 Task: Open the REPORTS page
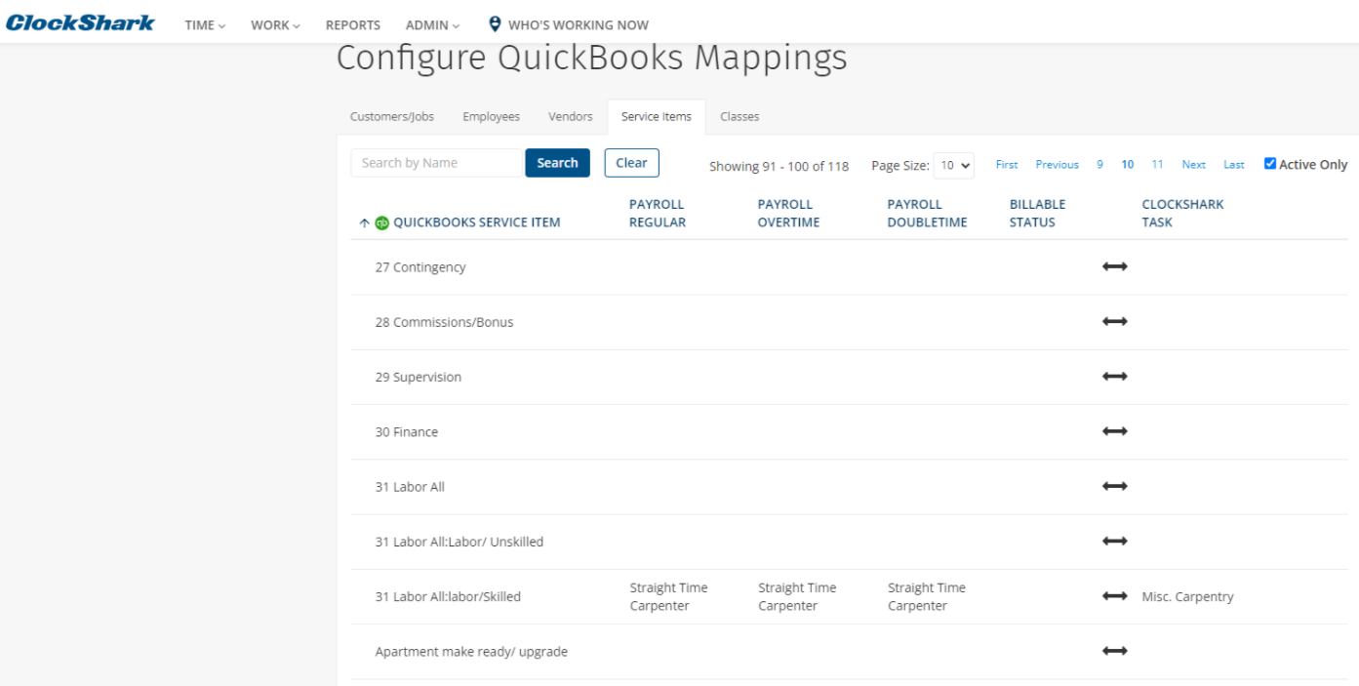353,25
